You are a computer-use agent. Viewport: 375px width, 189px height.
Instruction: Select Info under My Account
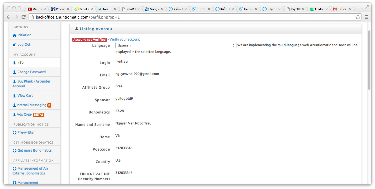[x=35, y=62]
